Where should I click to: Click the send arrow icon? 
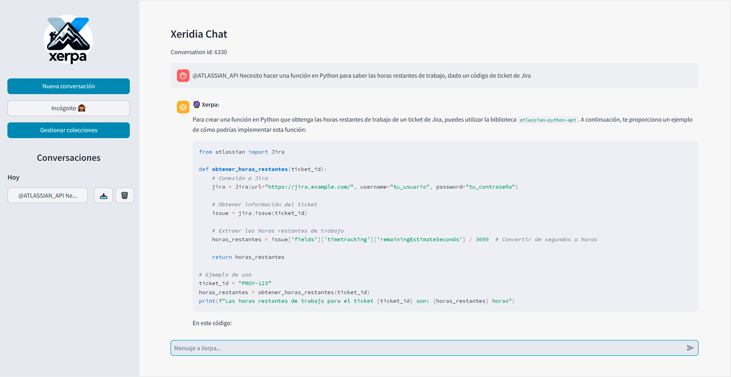tap(690, 348)
